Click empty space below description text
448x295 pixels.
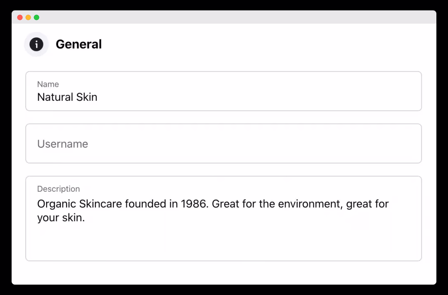(x=224, y=242)
